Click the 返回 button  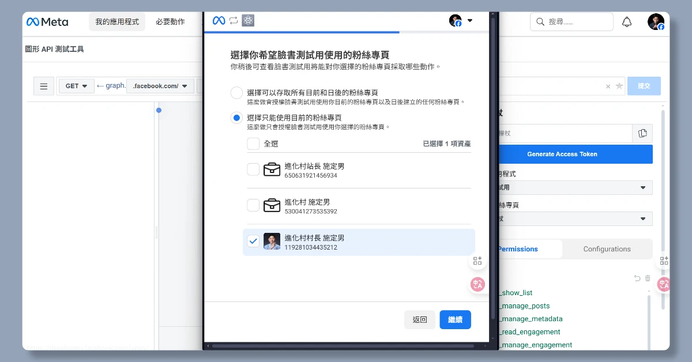click(x=420, y=320)
